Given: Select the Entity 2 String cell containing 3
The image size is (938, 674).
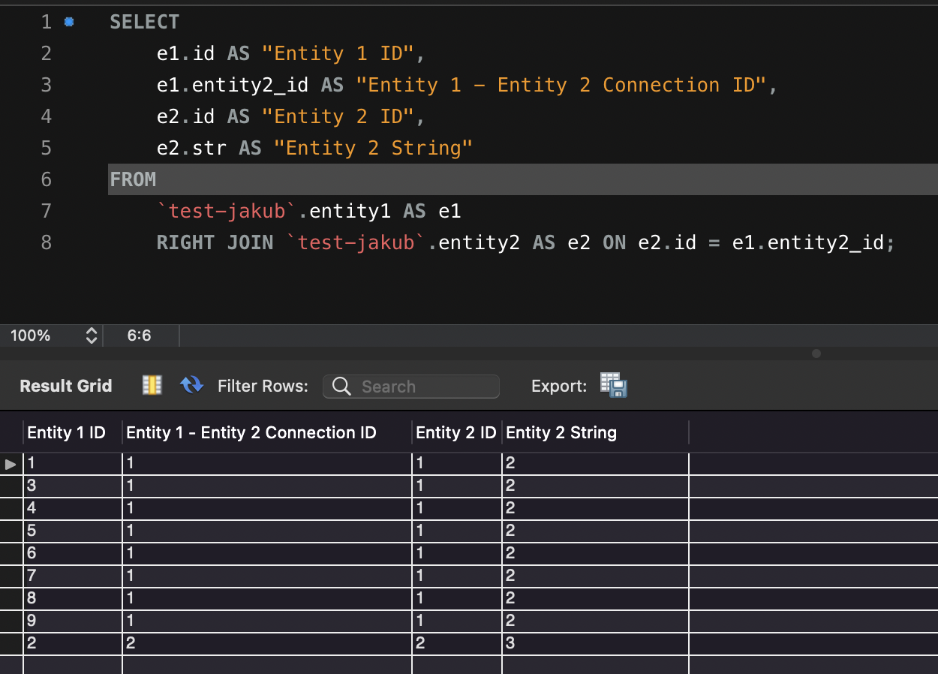Looking at the screenshot, I should pyautogui.click(x=595, y=643).
